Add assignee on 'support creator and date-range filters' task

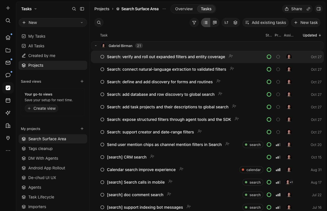click(x=200, y=131)
